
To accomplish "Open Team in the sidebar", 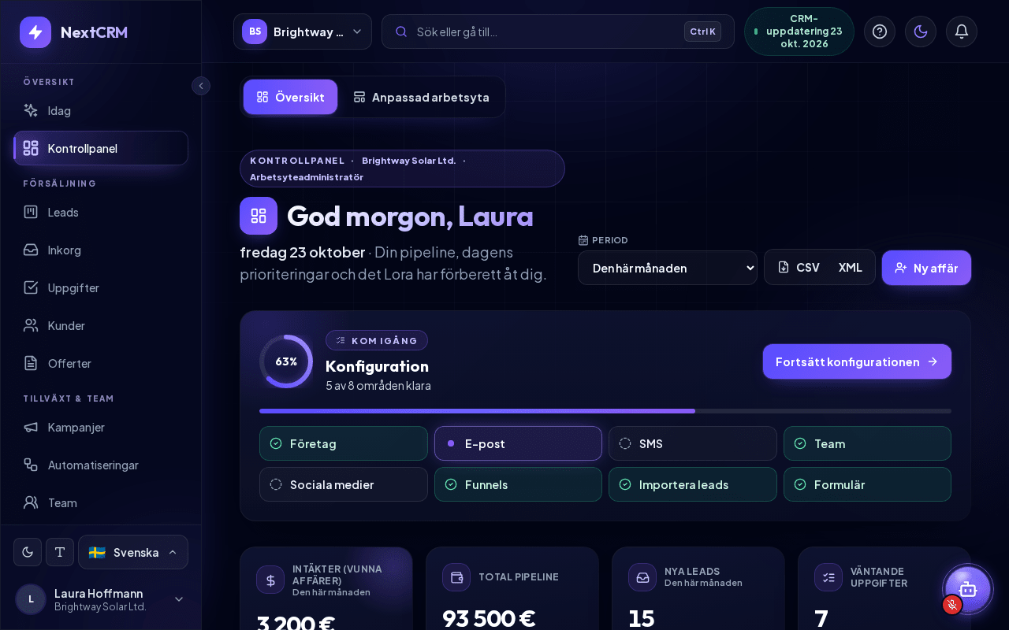I will 101,502.
